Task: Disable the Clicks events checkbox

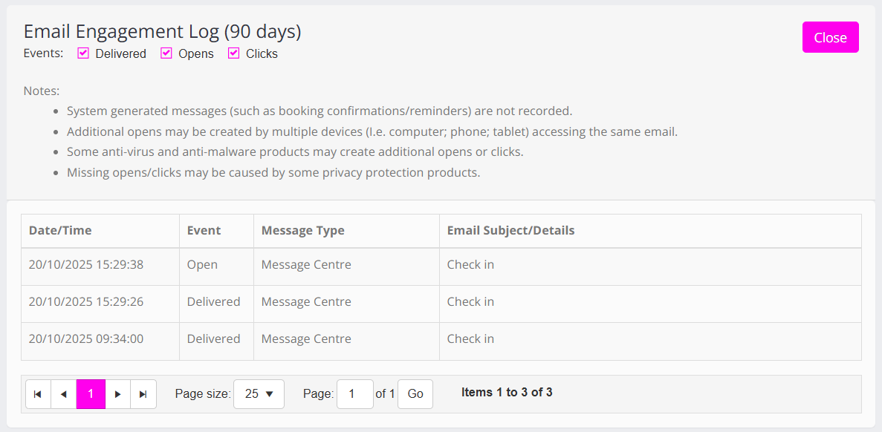Action: pyautogui.click(x=234, y=53)
